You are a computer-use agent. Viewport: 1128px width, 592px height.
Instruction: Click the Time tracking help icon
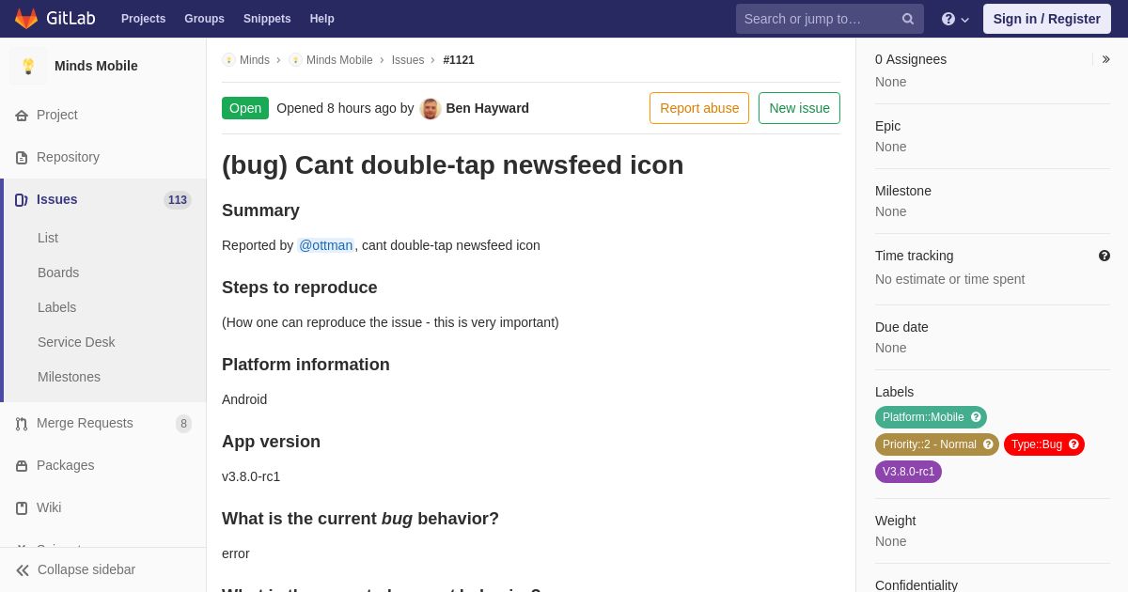[x=1104, y=256]
